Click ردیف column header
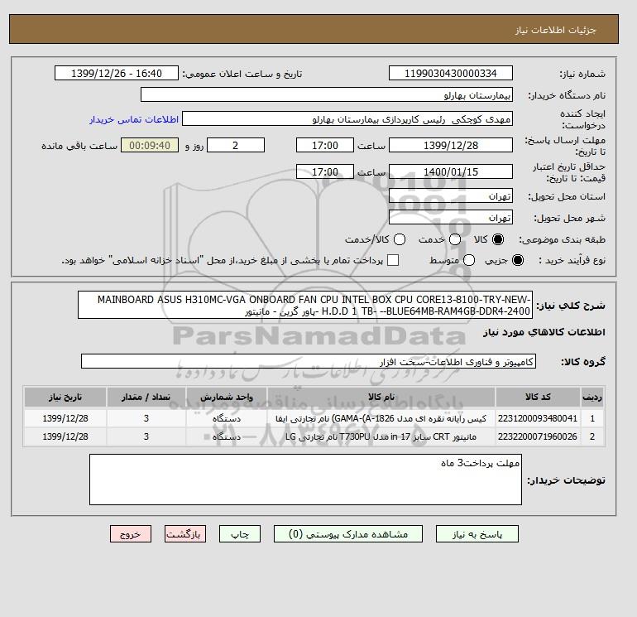The image size is (637, 617). (x=592, y=397)
